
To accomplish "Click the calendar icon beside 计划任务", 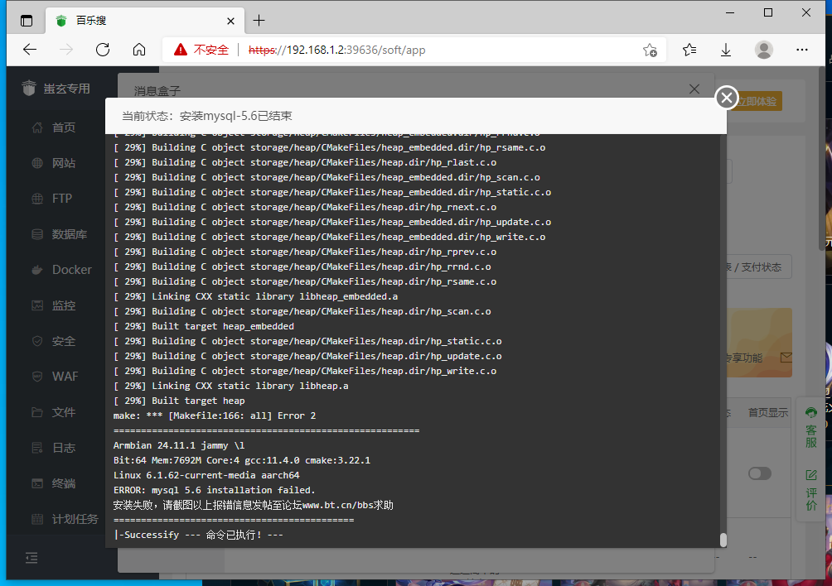I will click(37, 519).
